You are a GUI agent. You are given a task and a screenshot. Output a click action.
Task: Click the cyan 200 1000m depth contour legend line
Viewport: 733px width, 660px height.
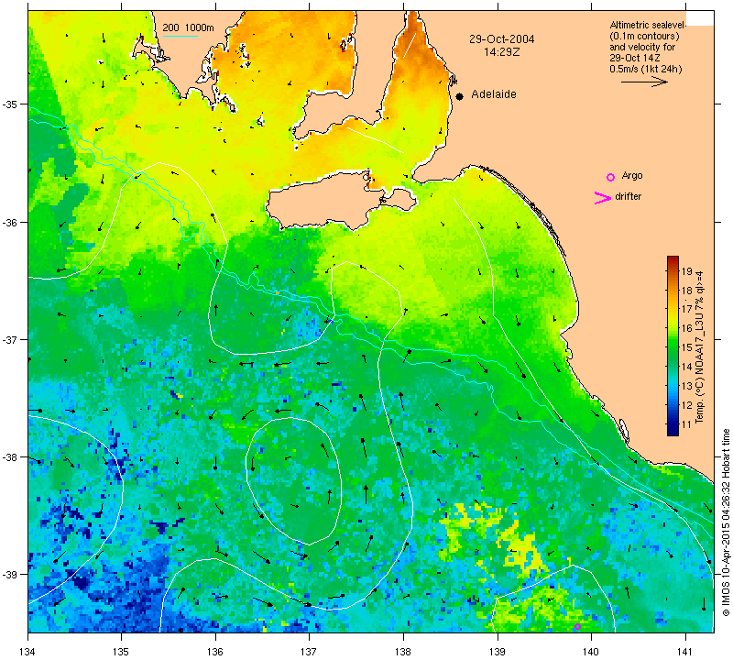180,36
